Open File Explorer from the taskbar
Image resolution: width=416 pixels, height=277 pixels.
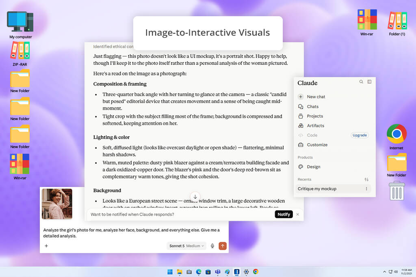(x=180, y=272)
